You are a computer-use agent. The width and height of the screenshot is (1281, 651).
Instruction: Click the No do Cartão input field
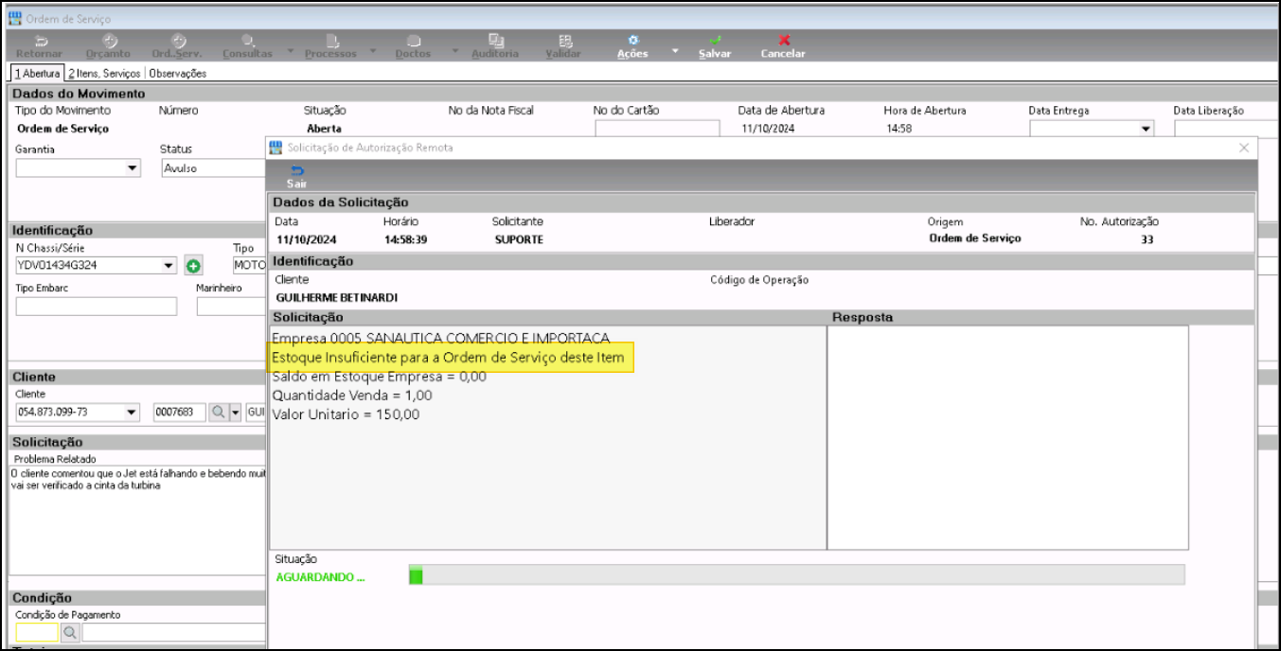tap(657, 129)
